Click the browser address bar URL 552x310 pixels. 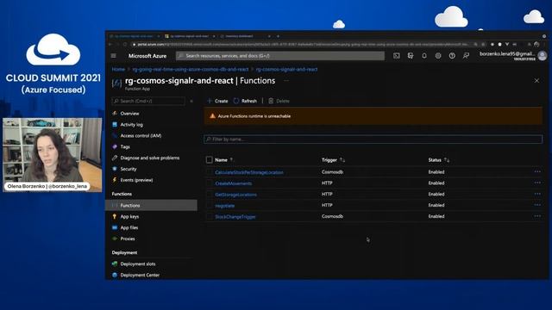pos(303,44)
